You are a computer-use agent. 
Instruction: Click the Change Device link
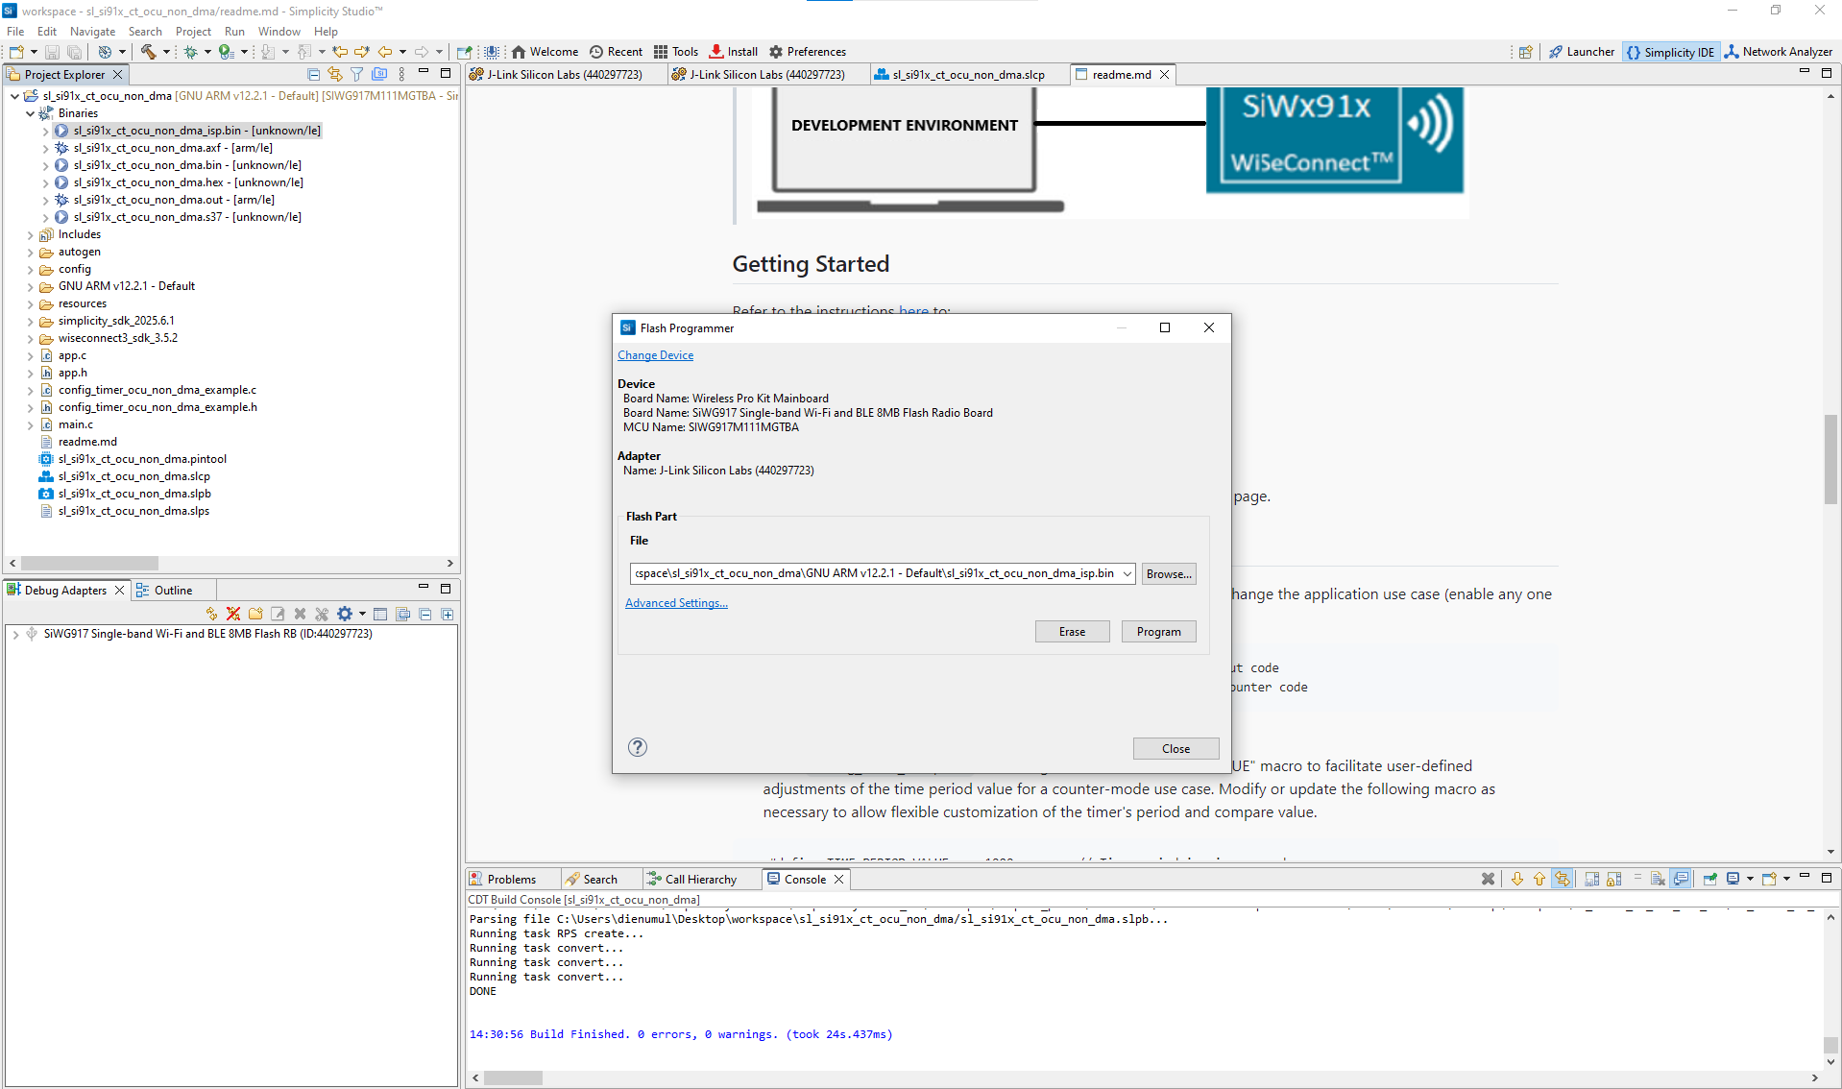(x=655, y=355)
